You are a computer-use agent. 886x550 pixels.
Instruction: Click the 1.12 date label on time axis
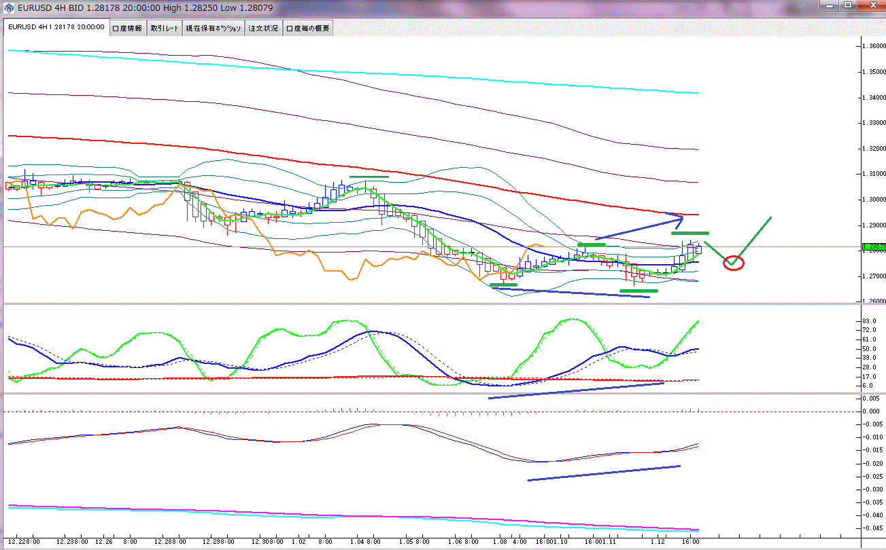pyautogui.click(x=658, y=543)
